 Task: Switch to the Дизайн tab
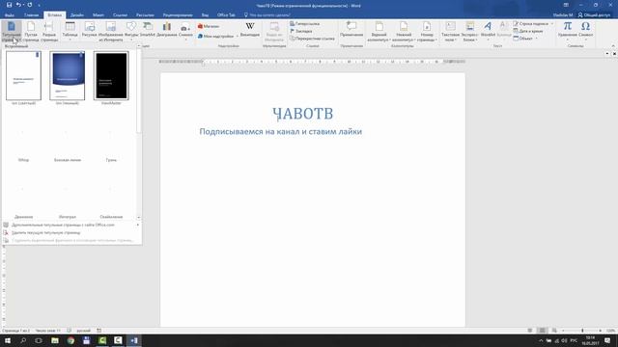(77, 15)
